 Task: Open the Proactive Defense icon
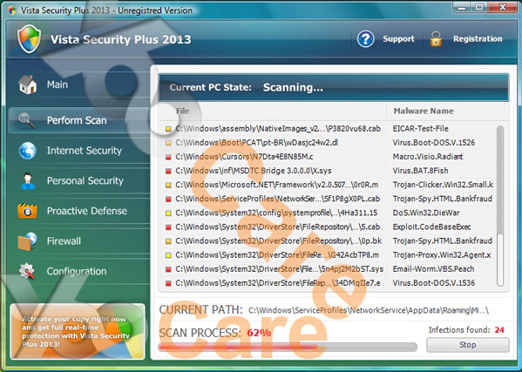(x=27, y=211)
